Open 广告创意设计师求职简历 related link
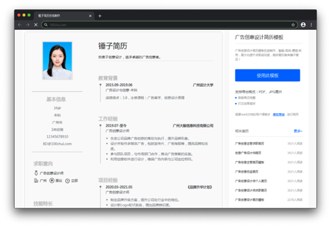 [251, 190]
